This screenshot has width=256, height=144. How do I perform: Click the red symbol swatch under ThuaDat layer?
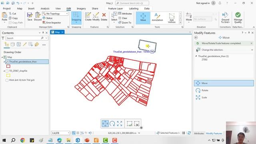(x=8, y=66)
